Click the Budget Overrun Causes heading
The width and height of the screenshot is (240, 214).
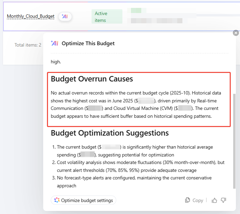92,79
